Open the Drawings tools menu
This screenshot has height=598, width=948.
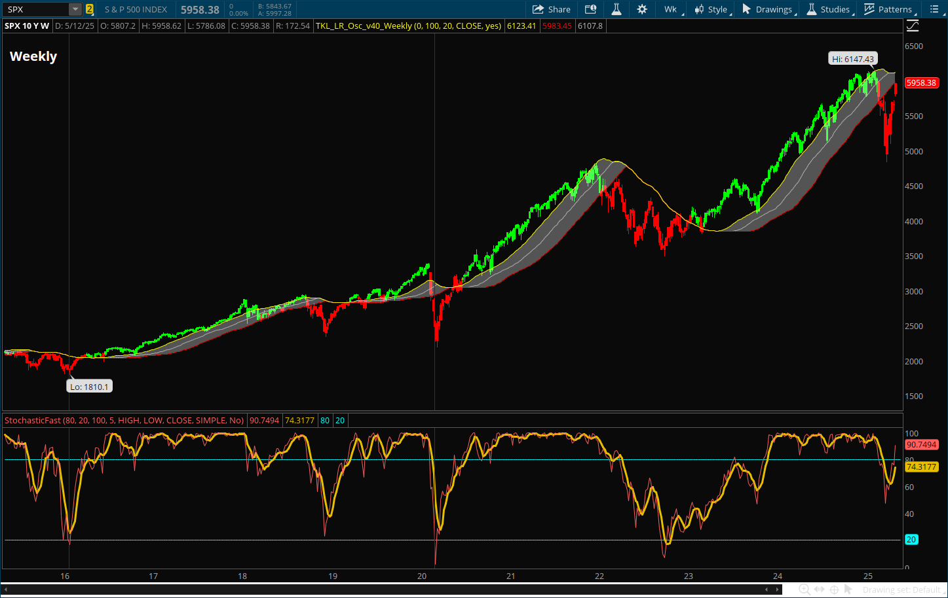(768, 9)
